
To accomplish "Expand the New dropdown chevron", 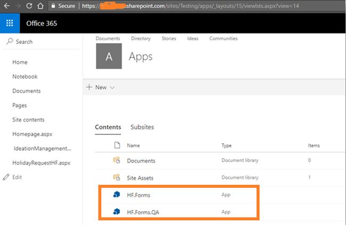I will [112, 88].
